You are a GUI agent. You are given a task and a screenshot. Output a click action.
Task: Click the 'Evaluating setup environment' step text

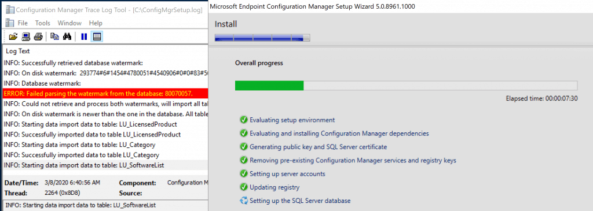point(292,120)
